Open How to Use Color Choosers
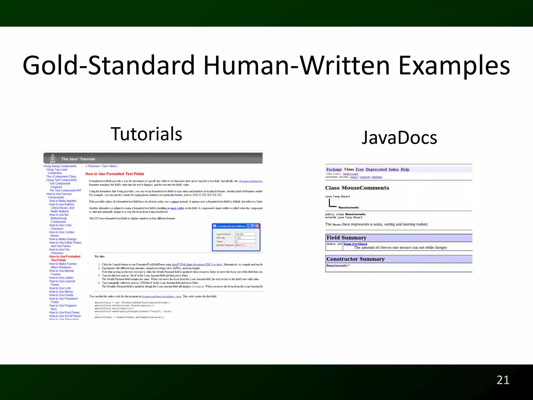The image size is (533, 400). pos(60,227)
